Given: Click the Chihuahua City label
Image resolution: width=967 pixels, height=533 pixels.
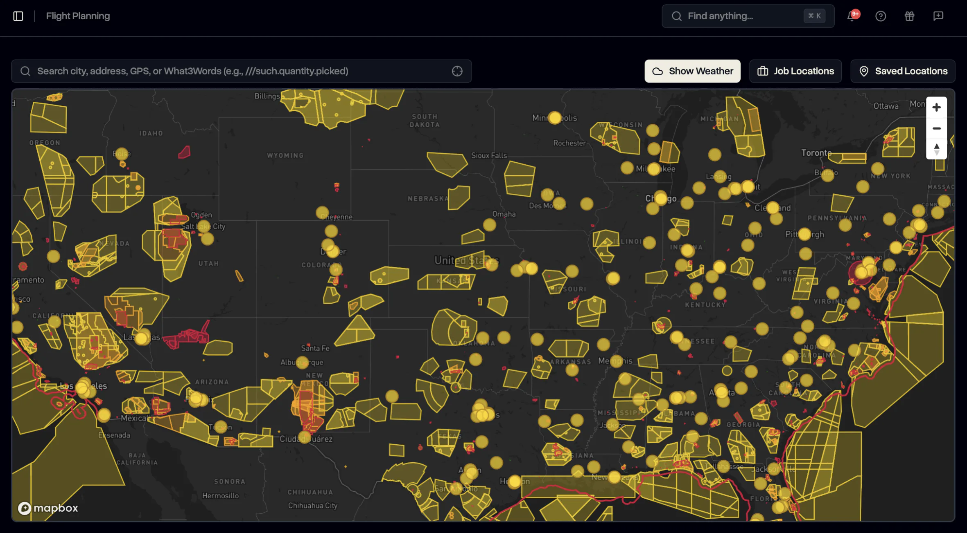Looking at the screenshot, I should (x=313, y=506).
